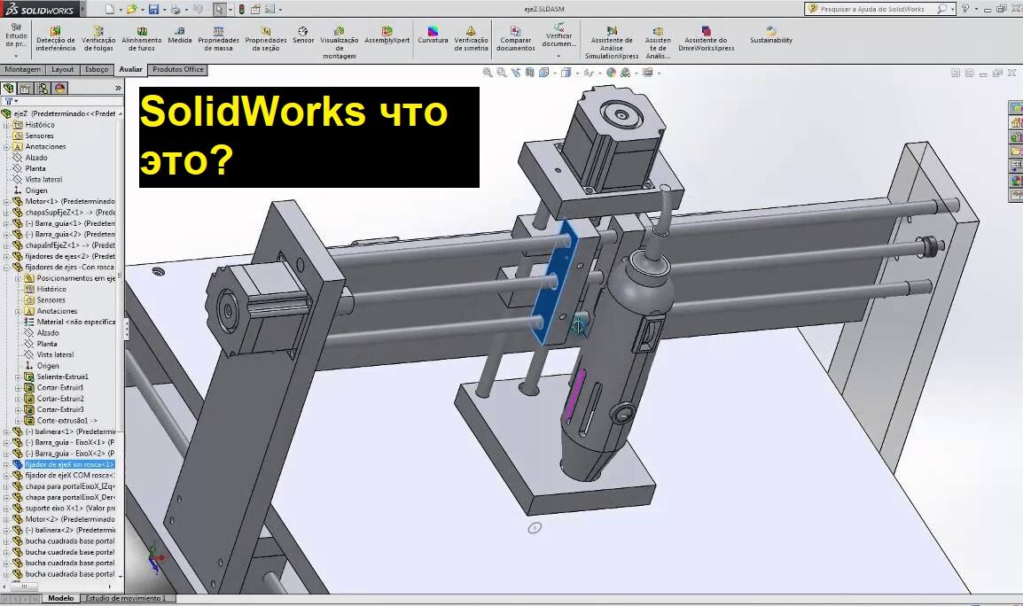The width and height of the screenshot is (1023, 606).
Task: Expand the Posicionamentos em eje folder
Action: tap(19, 278)
